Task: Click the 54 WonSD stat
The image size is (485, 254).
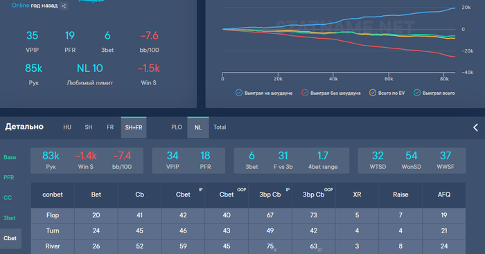Action: click(x=412, y=161)
